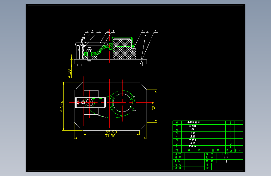Click balloon number 5 above the front view
The width and height of the screenshot is (271, 176).
[113, 31]
